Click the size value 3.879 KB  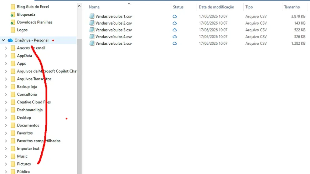[298, 16]
